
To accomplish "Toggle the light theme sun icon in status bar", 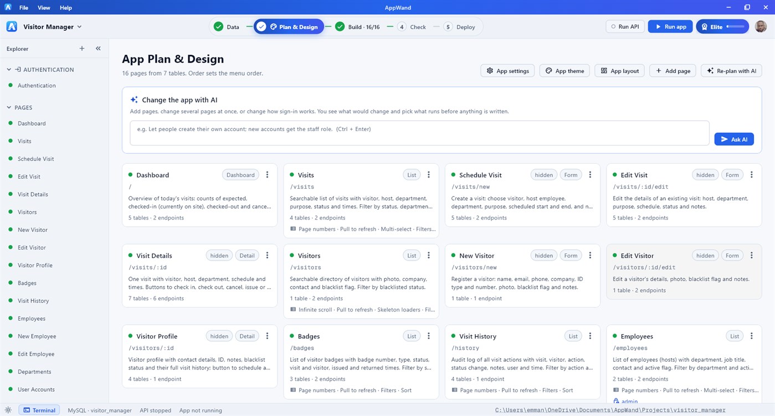I will [x=8, y=410].
